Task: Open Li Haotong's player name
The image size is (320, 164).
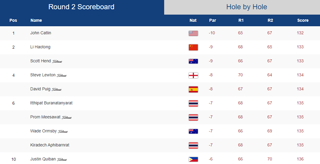Action: pos(40,47)
